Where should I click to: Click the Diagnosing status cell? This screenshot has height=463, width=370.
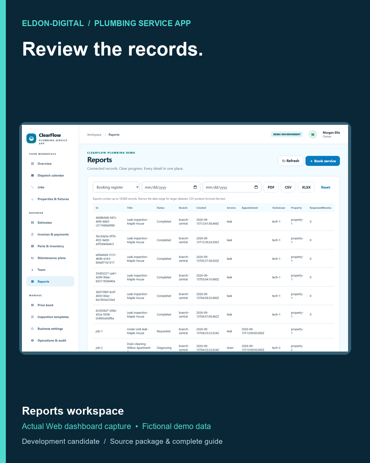(x=164, y=348)
